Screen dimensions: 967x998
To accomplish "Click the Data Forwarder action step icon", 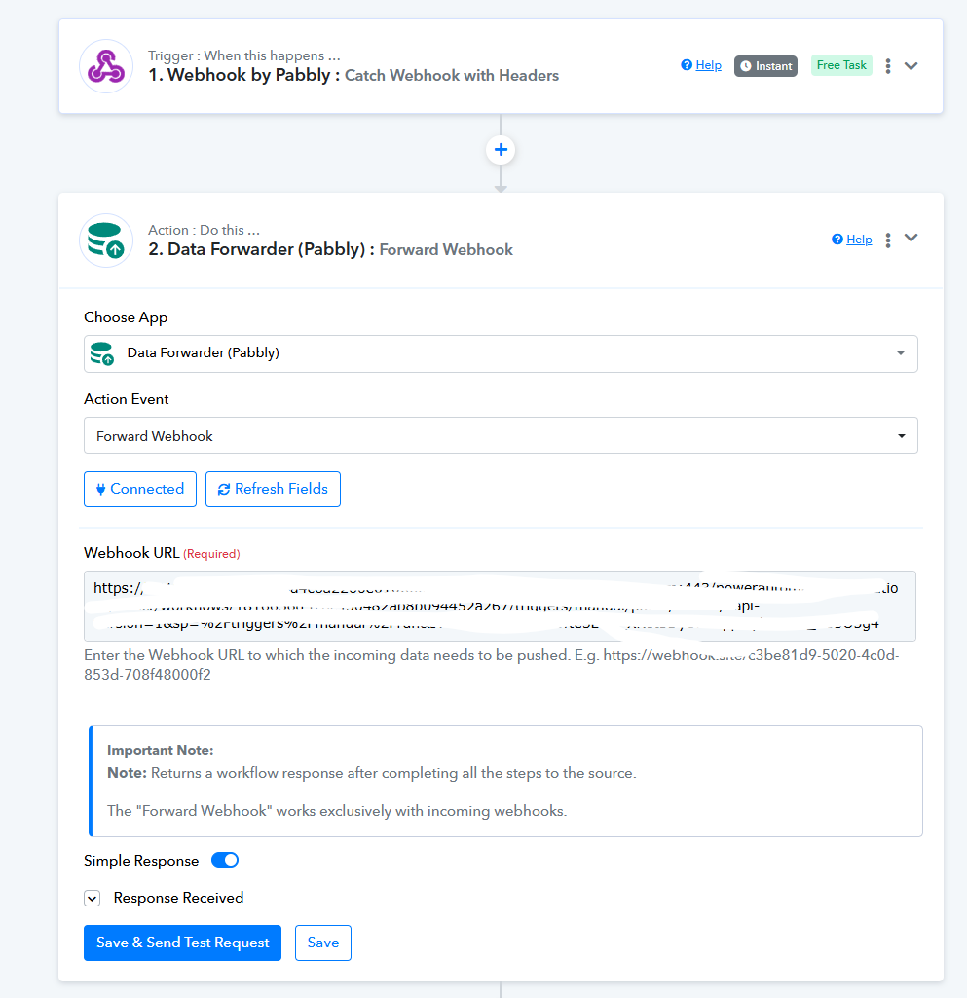I will point(105,240).
